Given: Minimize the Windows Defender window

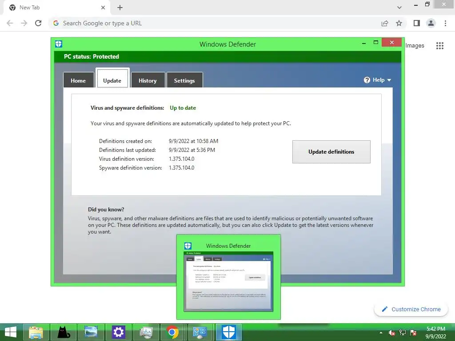Looking at the screenshot, I should pyautogui.click(x=364, y=43).
